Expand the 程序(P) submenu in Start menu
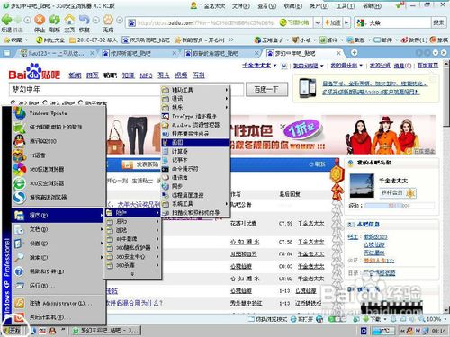450x337 pixels. 58,215
